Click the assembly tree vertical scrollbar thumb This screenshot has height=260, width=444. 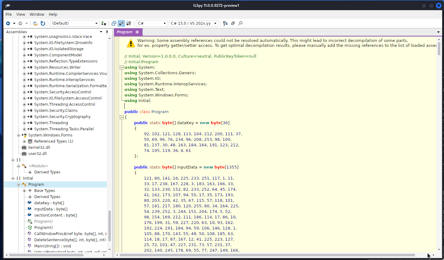(x=110, y=226)
